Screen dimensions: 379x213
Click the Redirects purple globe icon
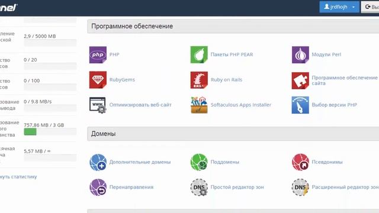[98, 187]
